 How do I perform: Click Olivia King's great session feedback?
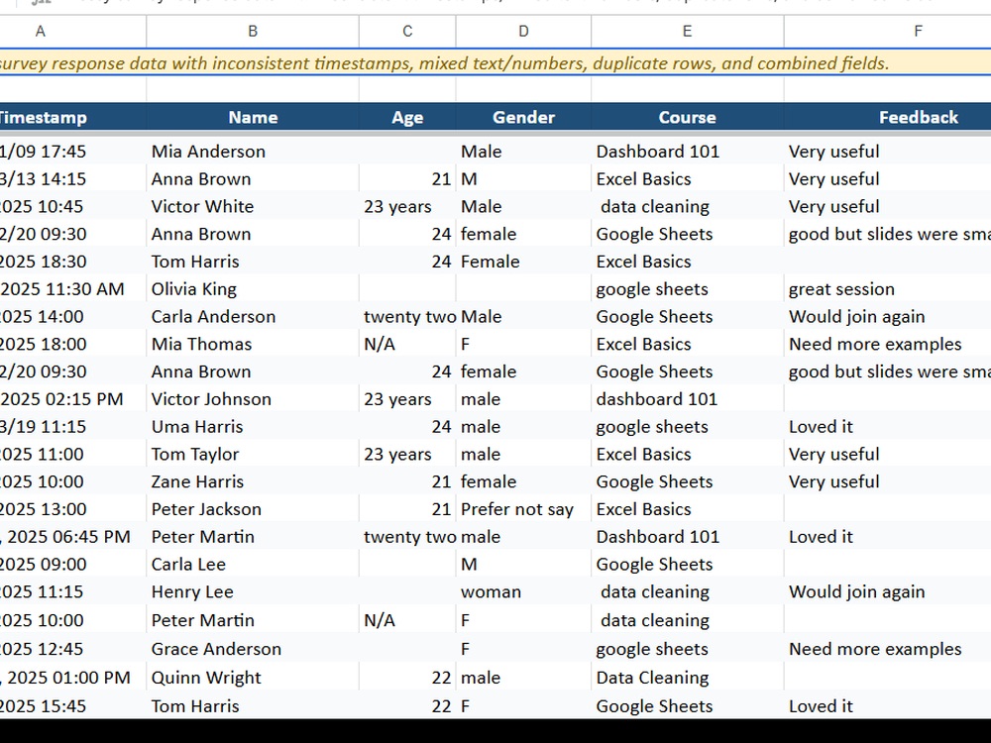click(887, 288)
